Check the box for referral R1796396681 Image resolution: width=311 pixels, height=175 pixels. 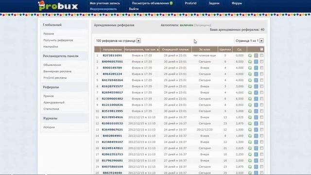[x=262, y=160]
